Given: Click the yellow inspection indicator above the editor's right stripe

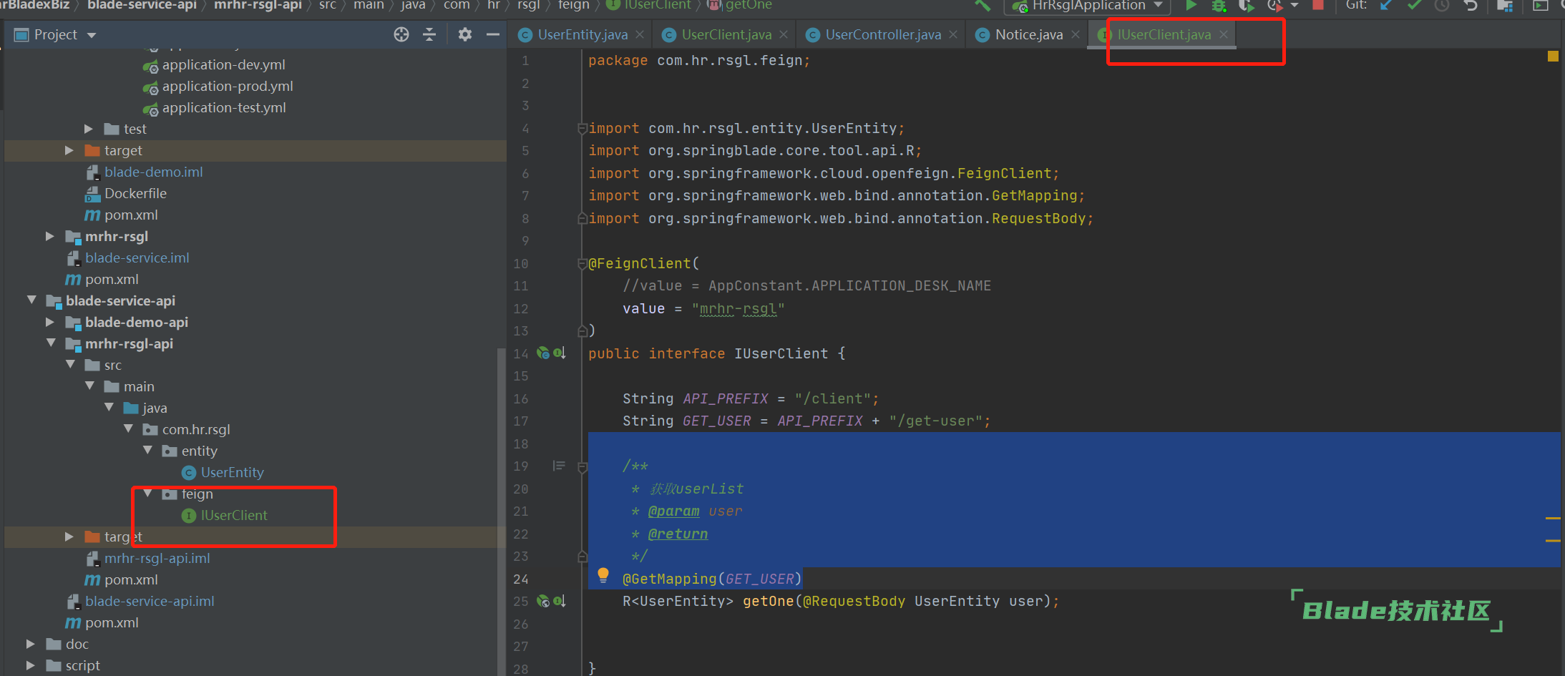Looking at the screenshot, I should coord(1553,56).
